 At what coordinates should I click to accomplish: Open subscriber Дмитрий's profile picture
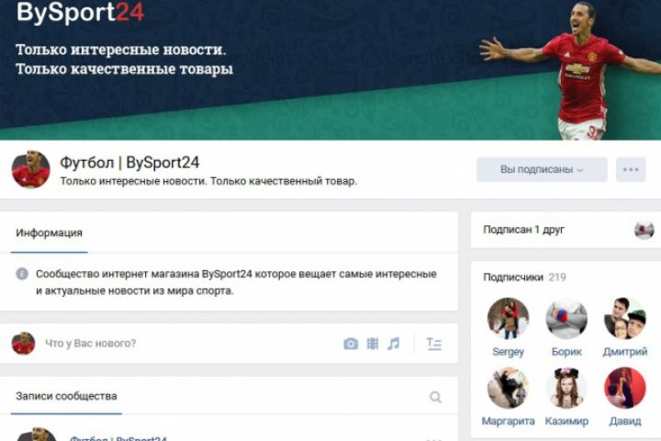pos(625,319)
